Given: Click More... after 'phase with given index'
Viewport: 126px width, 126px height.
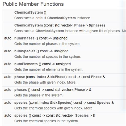Looking at the screenshot, I should pos(73,82).
